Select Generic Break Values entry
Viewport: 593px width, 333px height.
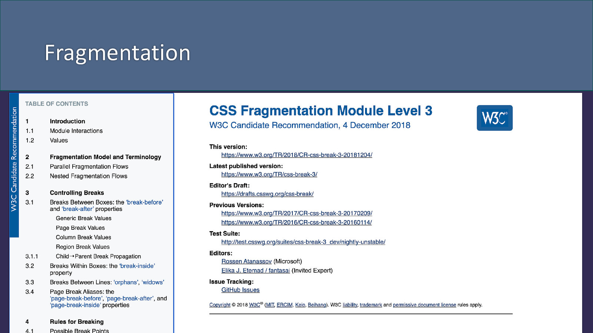click(x=84, y=218)
